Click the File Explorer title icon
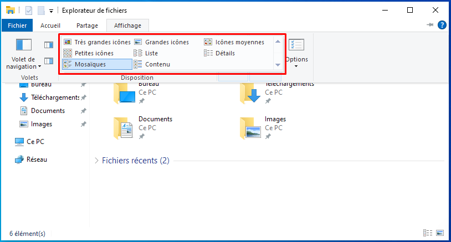The image size is (451, 242). pos(11,11)
